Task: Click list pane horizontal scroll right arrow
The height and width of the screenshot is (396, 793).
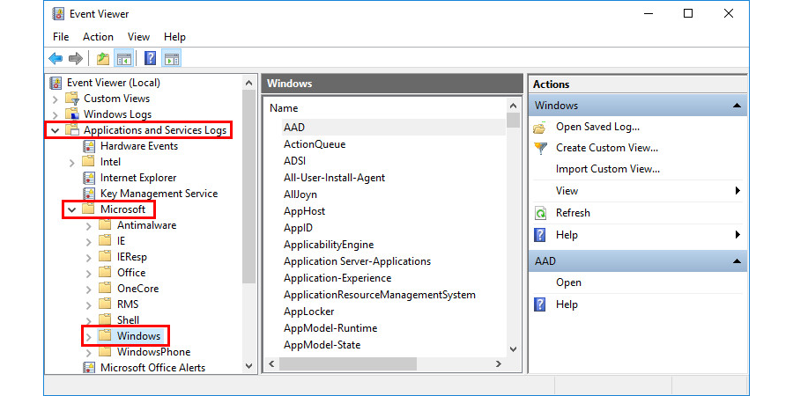Action: (x=498, y=363)
